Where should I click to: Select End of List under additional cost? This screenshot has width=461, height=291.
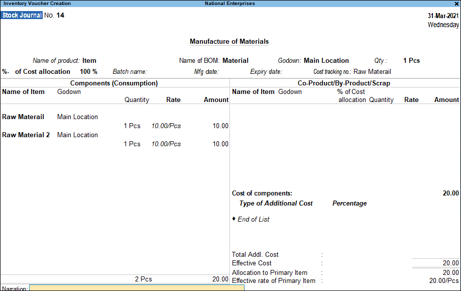click(x=253, y=219)
